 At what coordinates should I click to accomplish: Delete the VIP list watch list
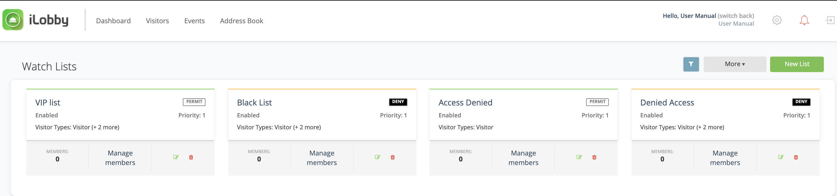(x=191, y=157)
